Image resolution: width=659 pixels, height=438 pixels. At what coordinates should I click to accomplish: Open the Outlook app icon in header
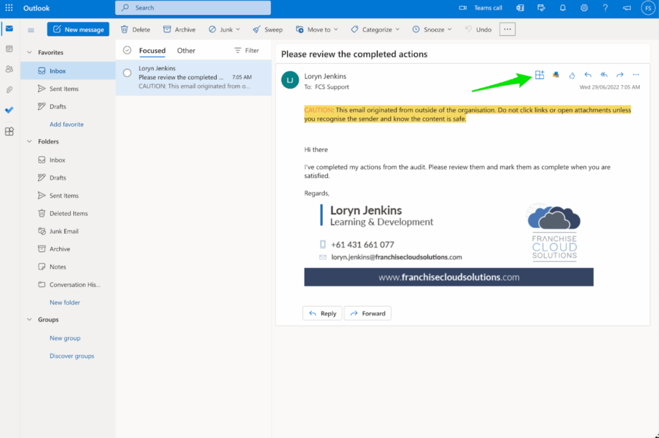[520, 8]
